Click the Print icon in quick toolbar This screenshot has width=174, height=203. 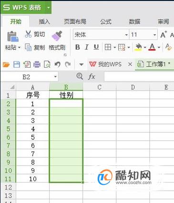37,64
